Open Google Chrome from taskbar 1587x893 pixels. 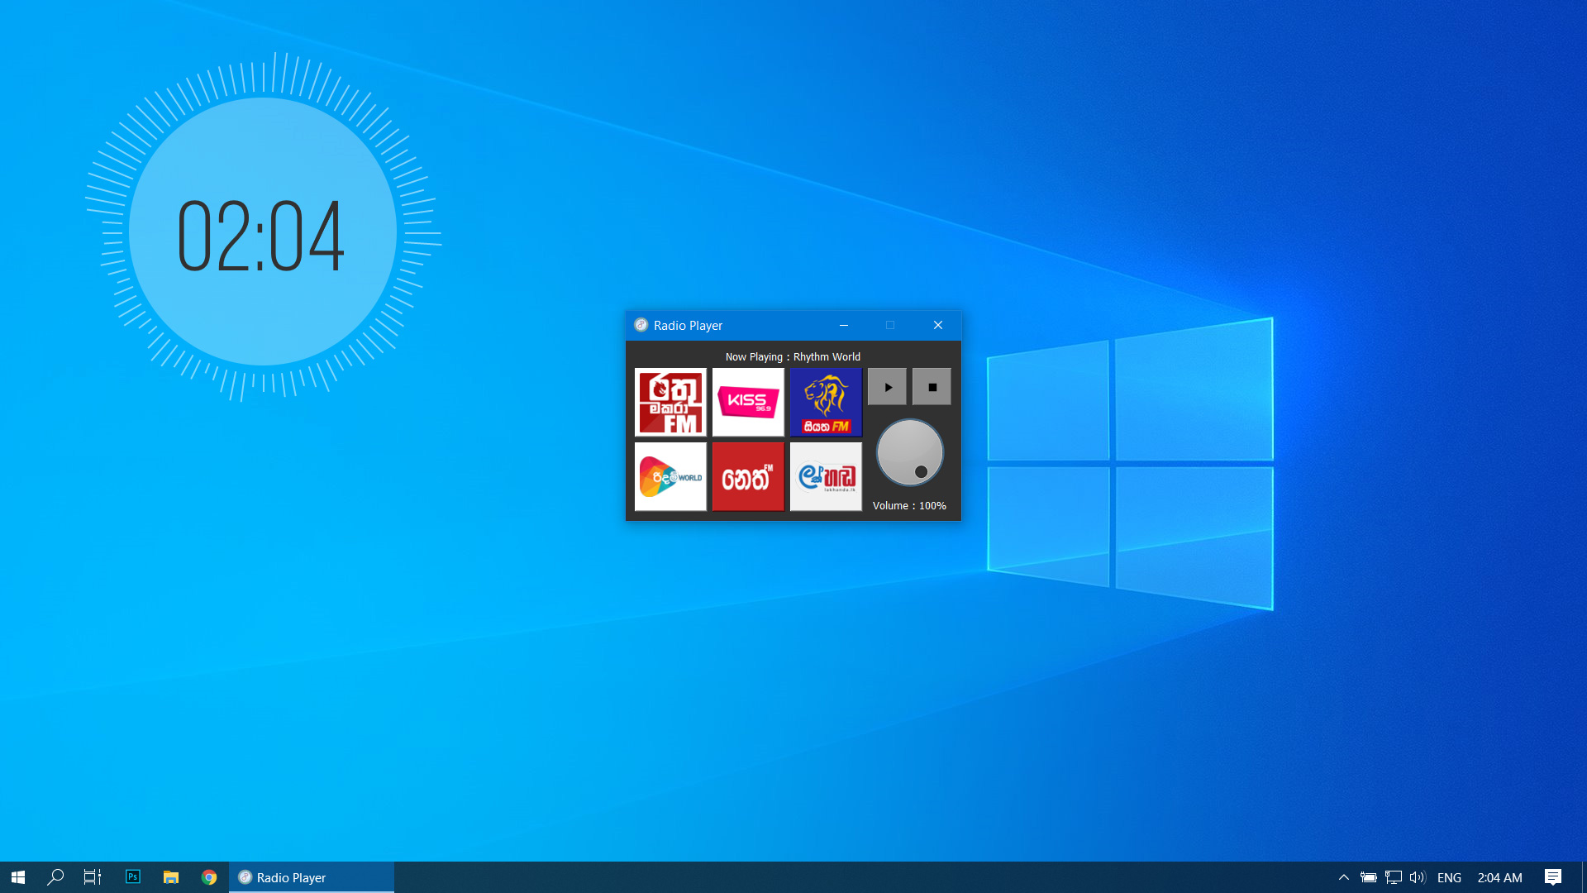[209, 877]
